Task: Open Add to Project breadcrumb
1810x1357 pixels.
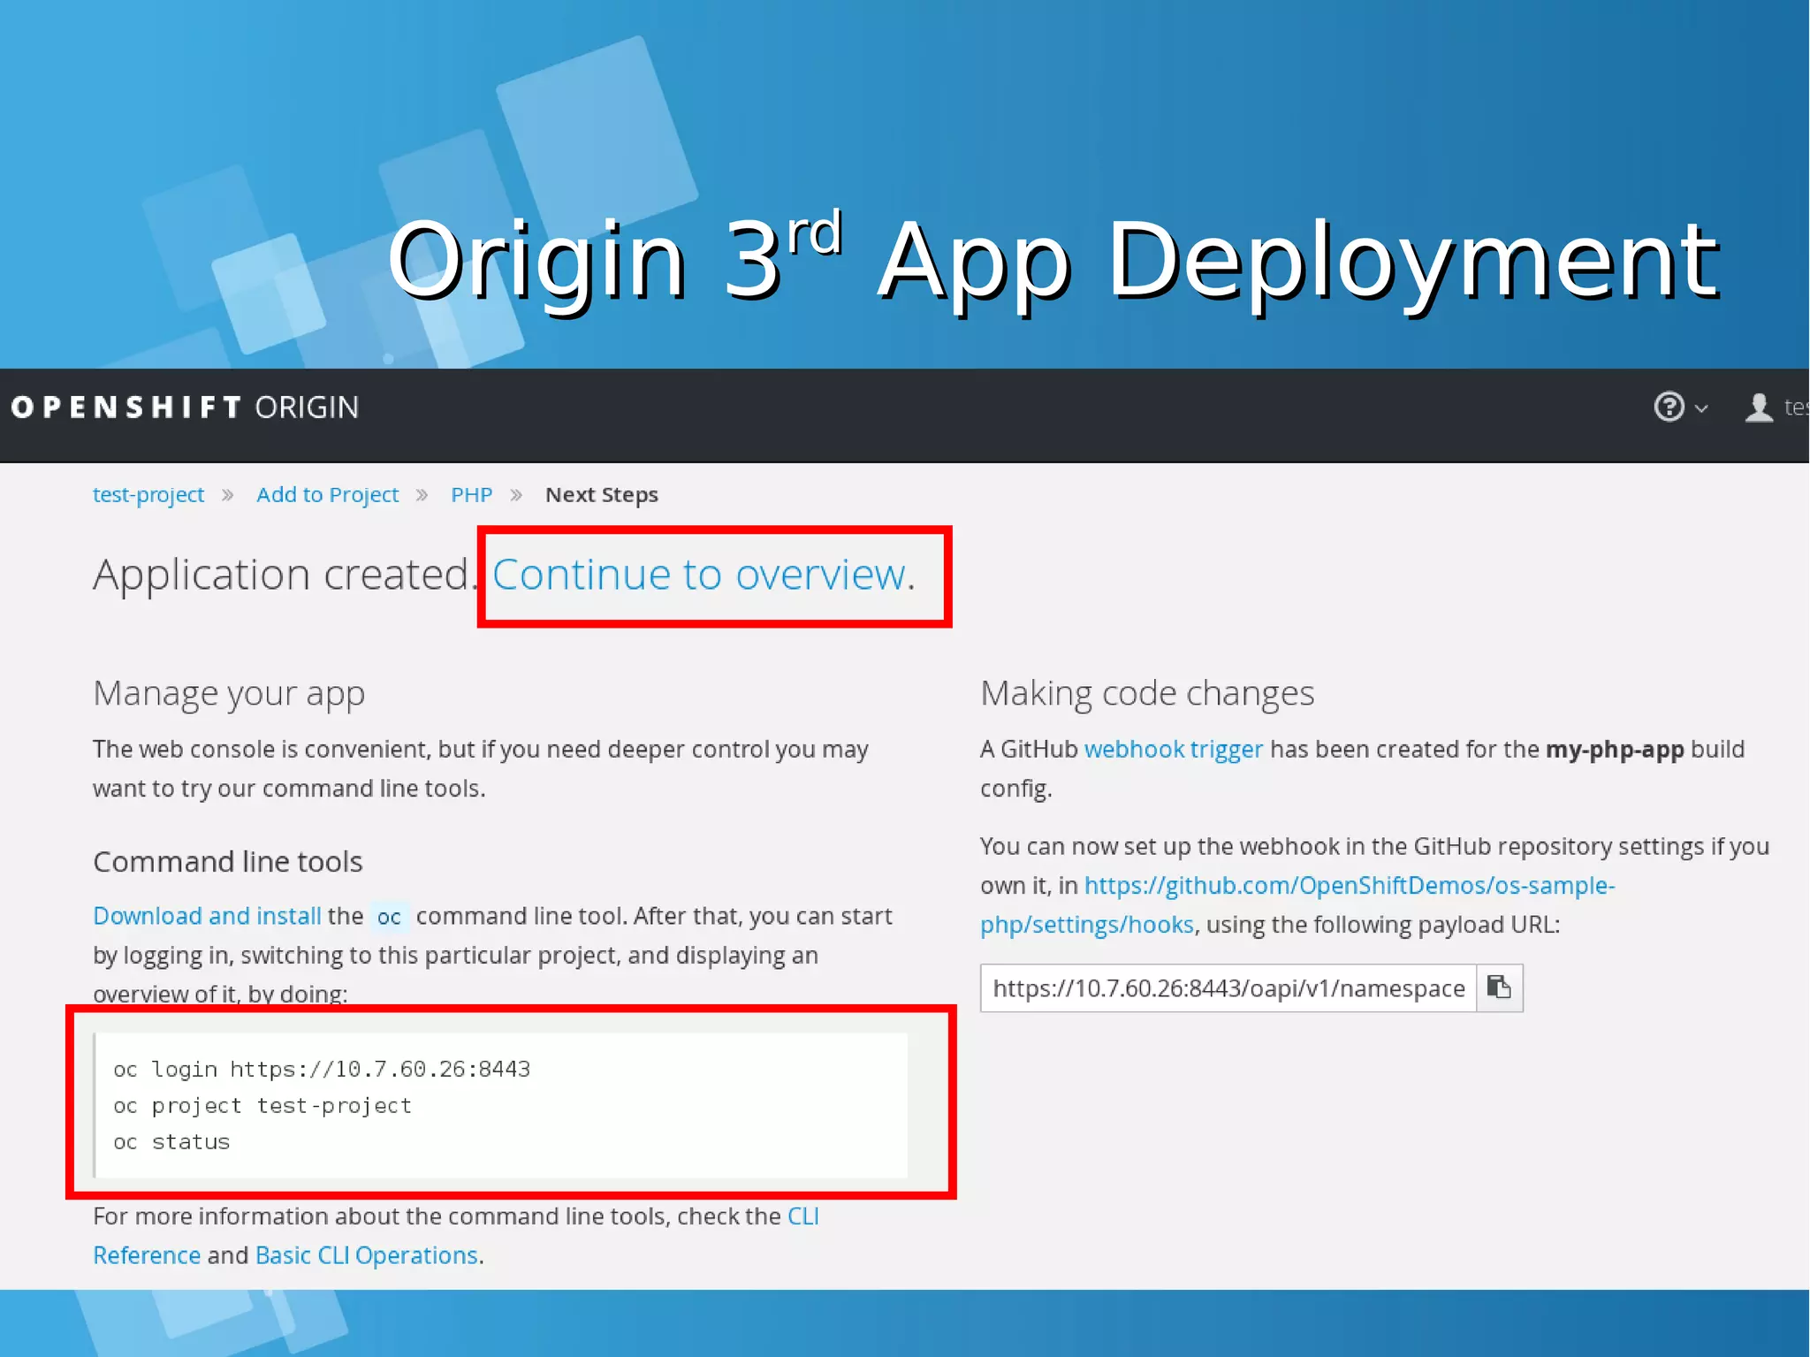Action: click(x=327, y=494)
